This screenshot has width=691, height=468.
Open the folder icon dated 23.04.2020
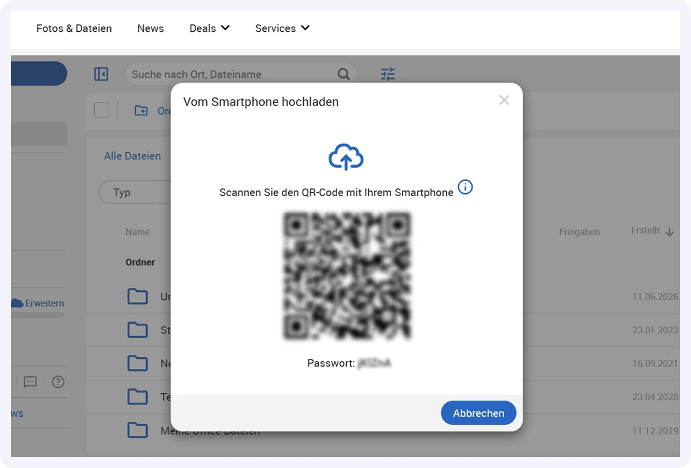tap(138, 397)
